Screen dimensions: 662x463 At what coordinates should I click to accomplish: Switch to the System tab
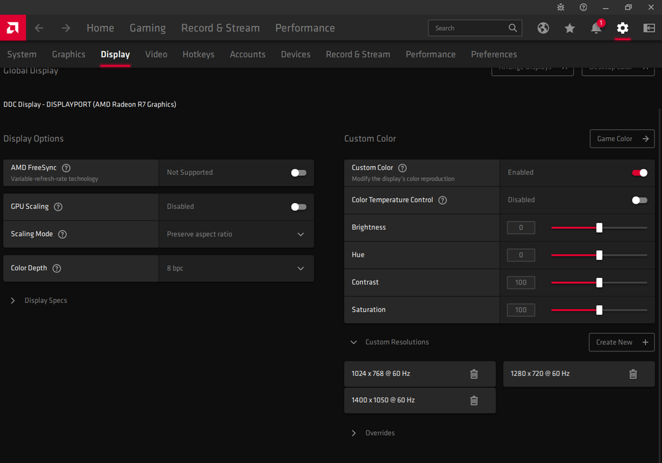tap(22, 54)
